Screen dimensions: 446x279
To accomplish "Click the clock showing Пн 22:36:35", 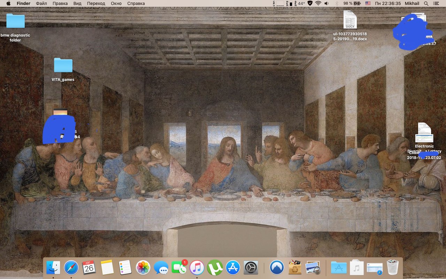I will pos(388,3).
